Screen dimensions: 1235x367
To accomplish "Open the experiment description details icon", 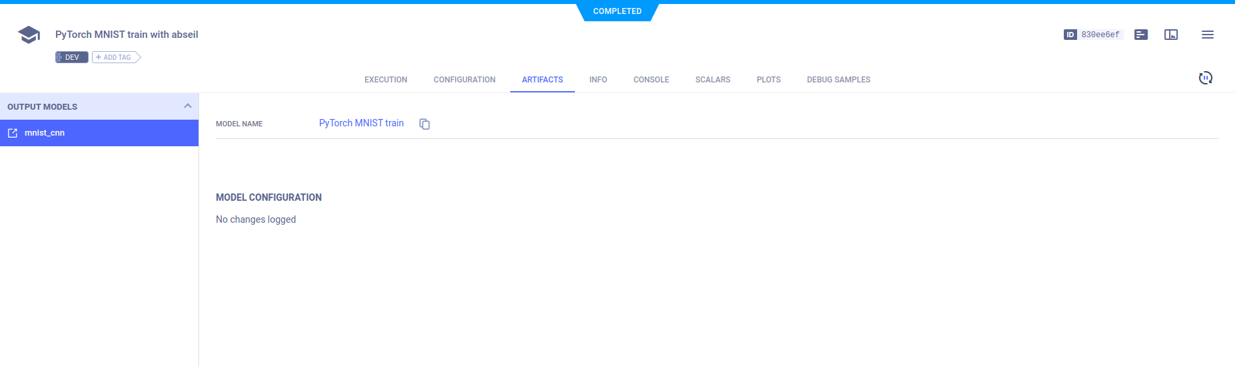I will point(1140,35).
